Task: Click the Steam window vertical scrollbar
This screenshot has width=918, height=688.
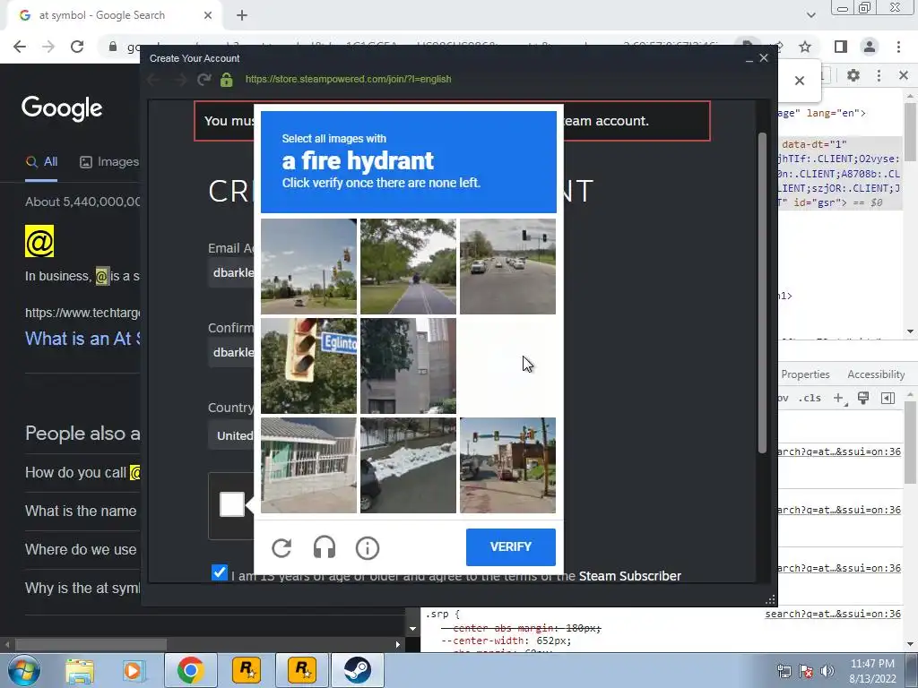Action: tap(762, 293)
